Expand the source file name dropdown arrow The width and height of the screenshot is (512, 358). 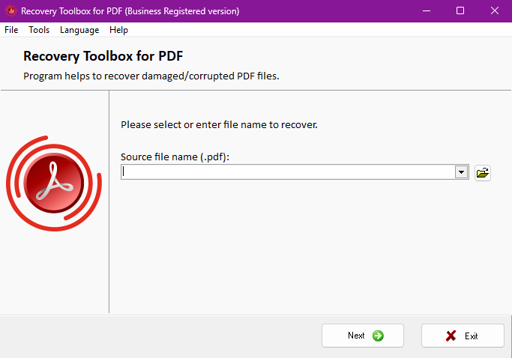tap(461, 172)
